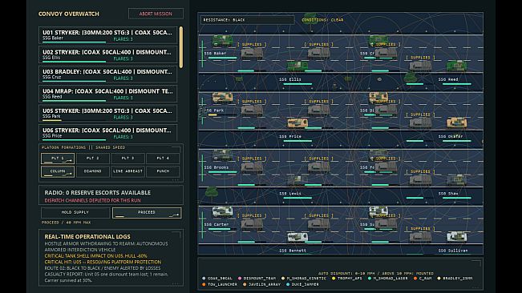
Task: Choose the COLUMN formation
Action: [x=58, y=171]
